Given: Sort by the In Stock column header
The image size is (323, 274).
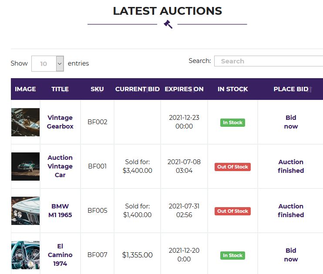Looking at the screenshot, I should coord(232,89).
